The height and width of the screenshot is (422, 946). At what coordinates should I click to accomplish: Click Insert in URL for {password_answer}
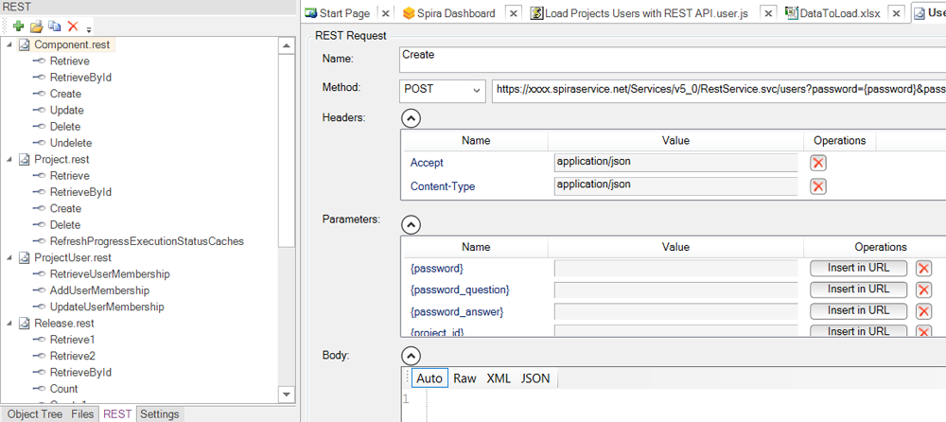[x=858, y=310]
